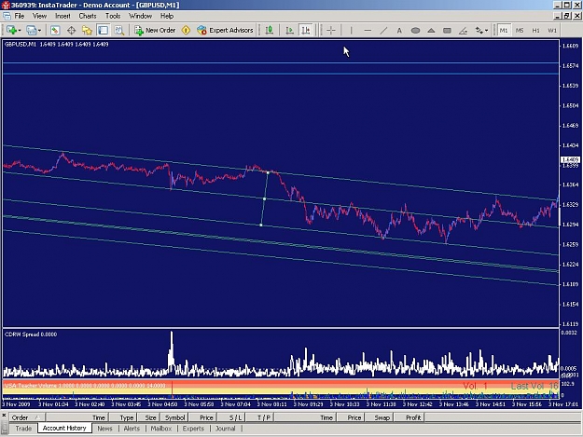
Task: Sort by the Order column header
Action: tap(27, 417)
